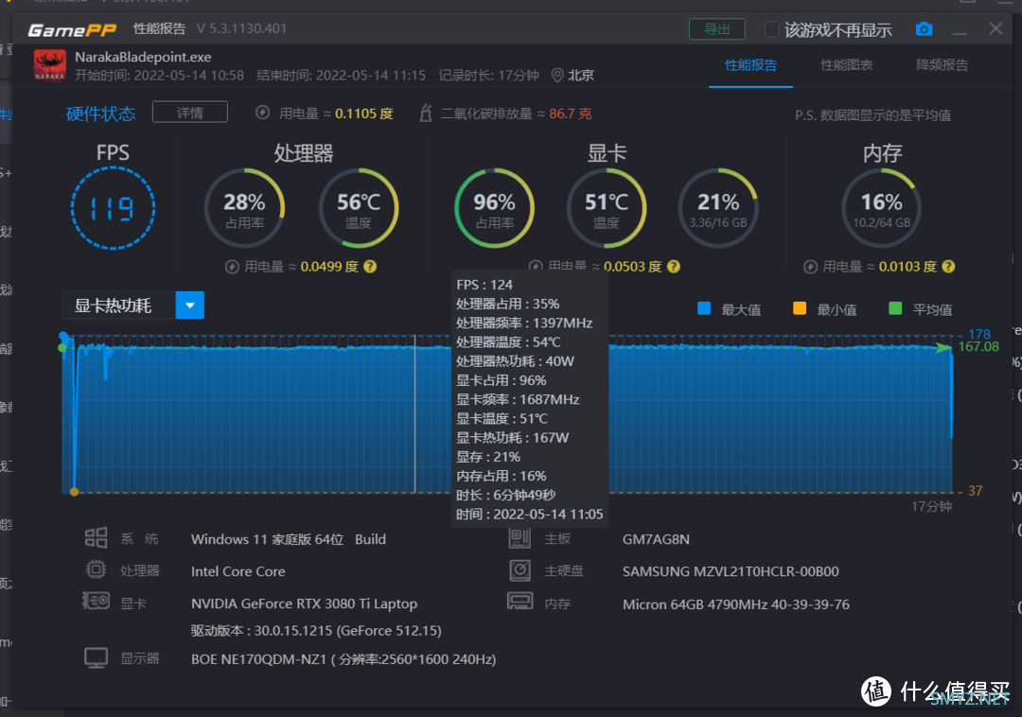Click the monitor icon in 显示器 row
Viewport: 1022px width, 717px height.
tap(96, 657)
